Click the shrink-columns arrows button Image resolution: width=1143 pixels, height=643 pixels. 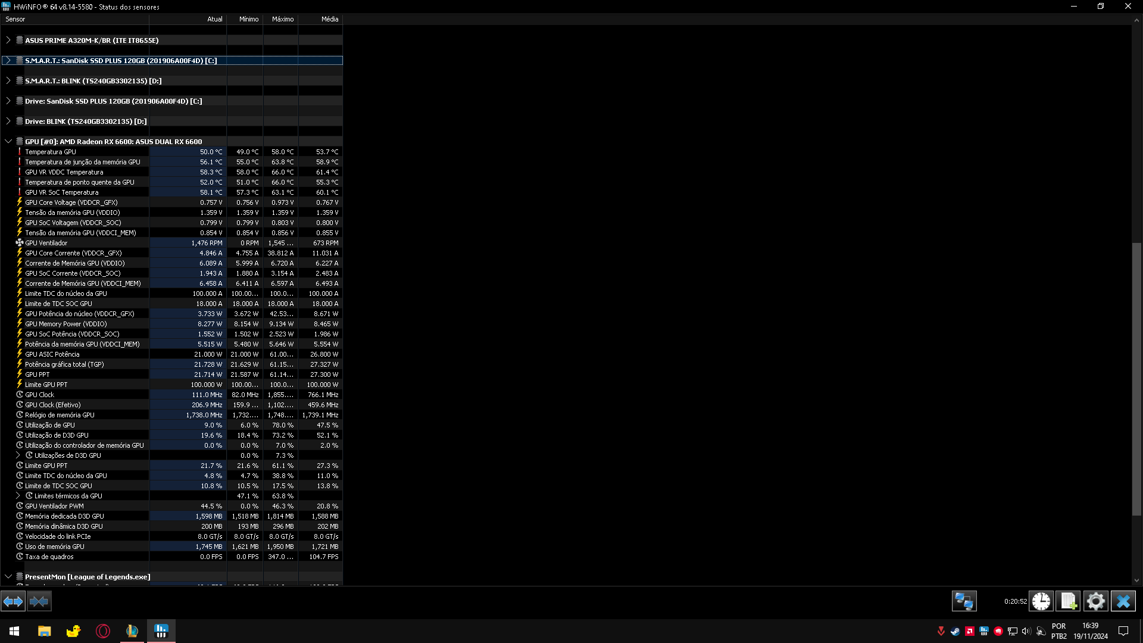click(39, 601)
